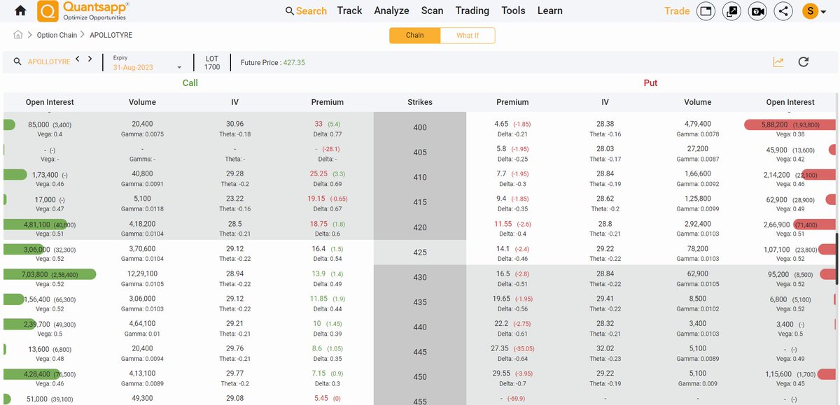Click the Strikes column header
The width and height of the screenshot is (840, 405).
point(420,102)
